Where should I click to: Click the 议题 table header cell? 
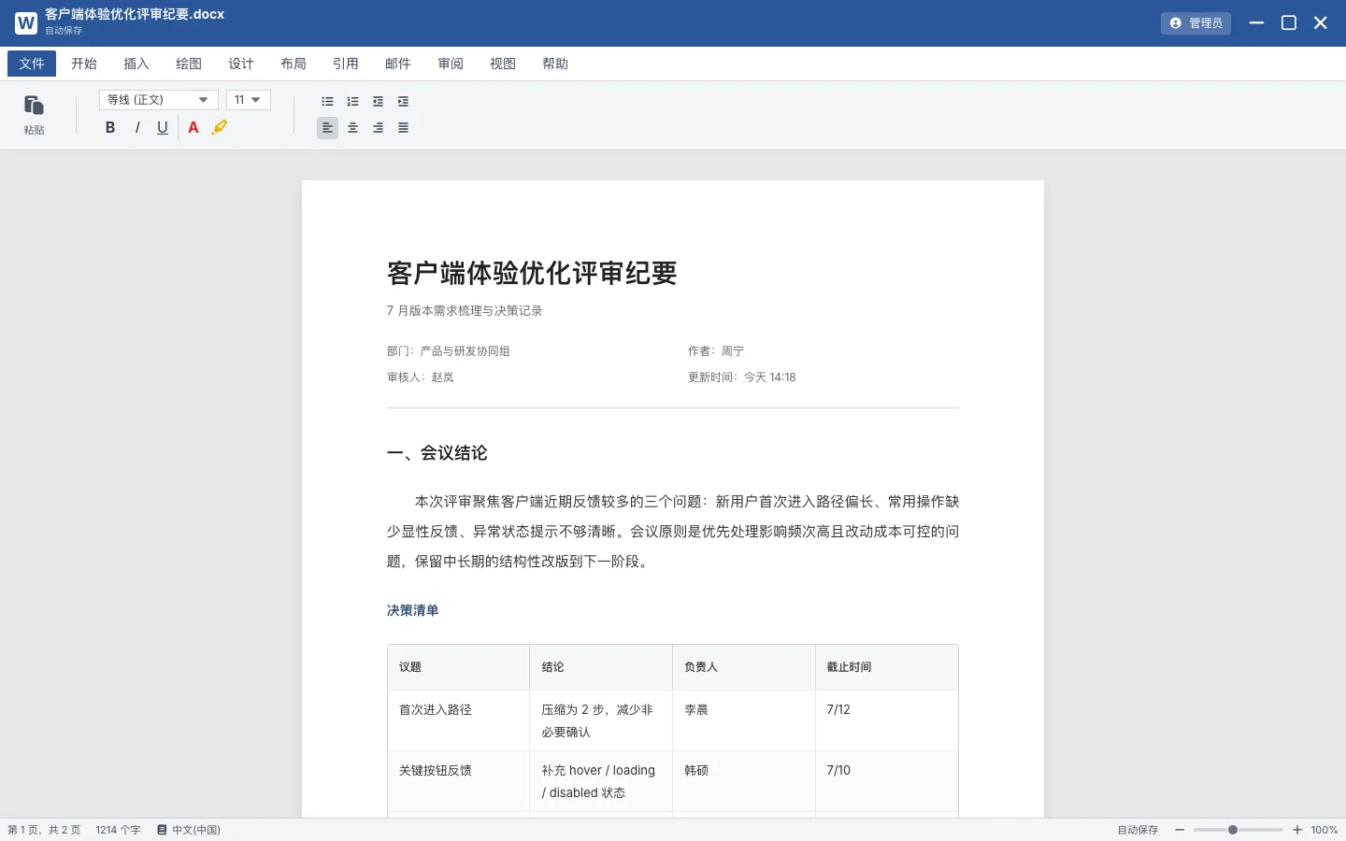459,667
